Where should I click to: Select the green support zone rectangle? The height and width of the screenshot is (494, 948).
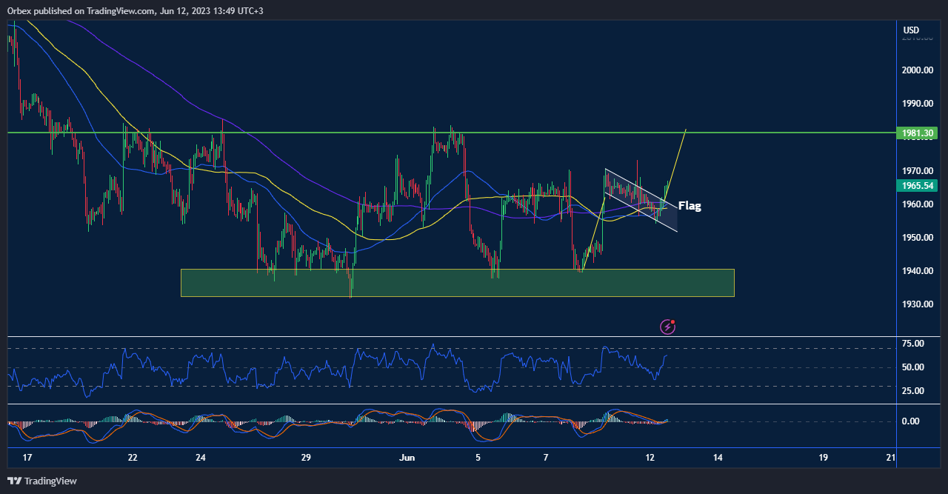[457, 283]
